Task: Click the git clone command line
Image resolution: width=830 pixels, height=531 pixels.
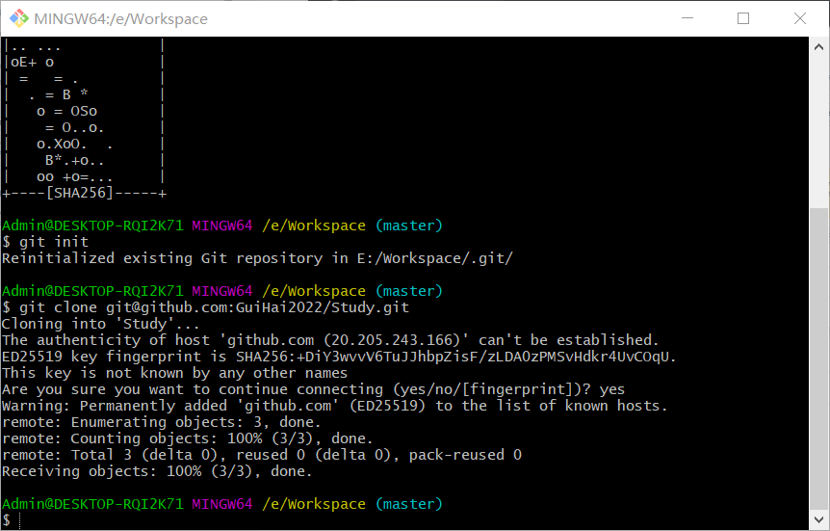Action: [205, 307]
